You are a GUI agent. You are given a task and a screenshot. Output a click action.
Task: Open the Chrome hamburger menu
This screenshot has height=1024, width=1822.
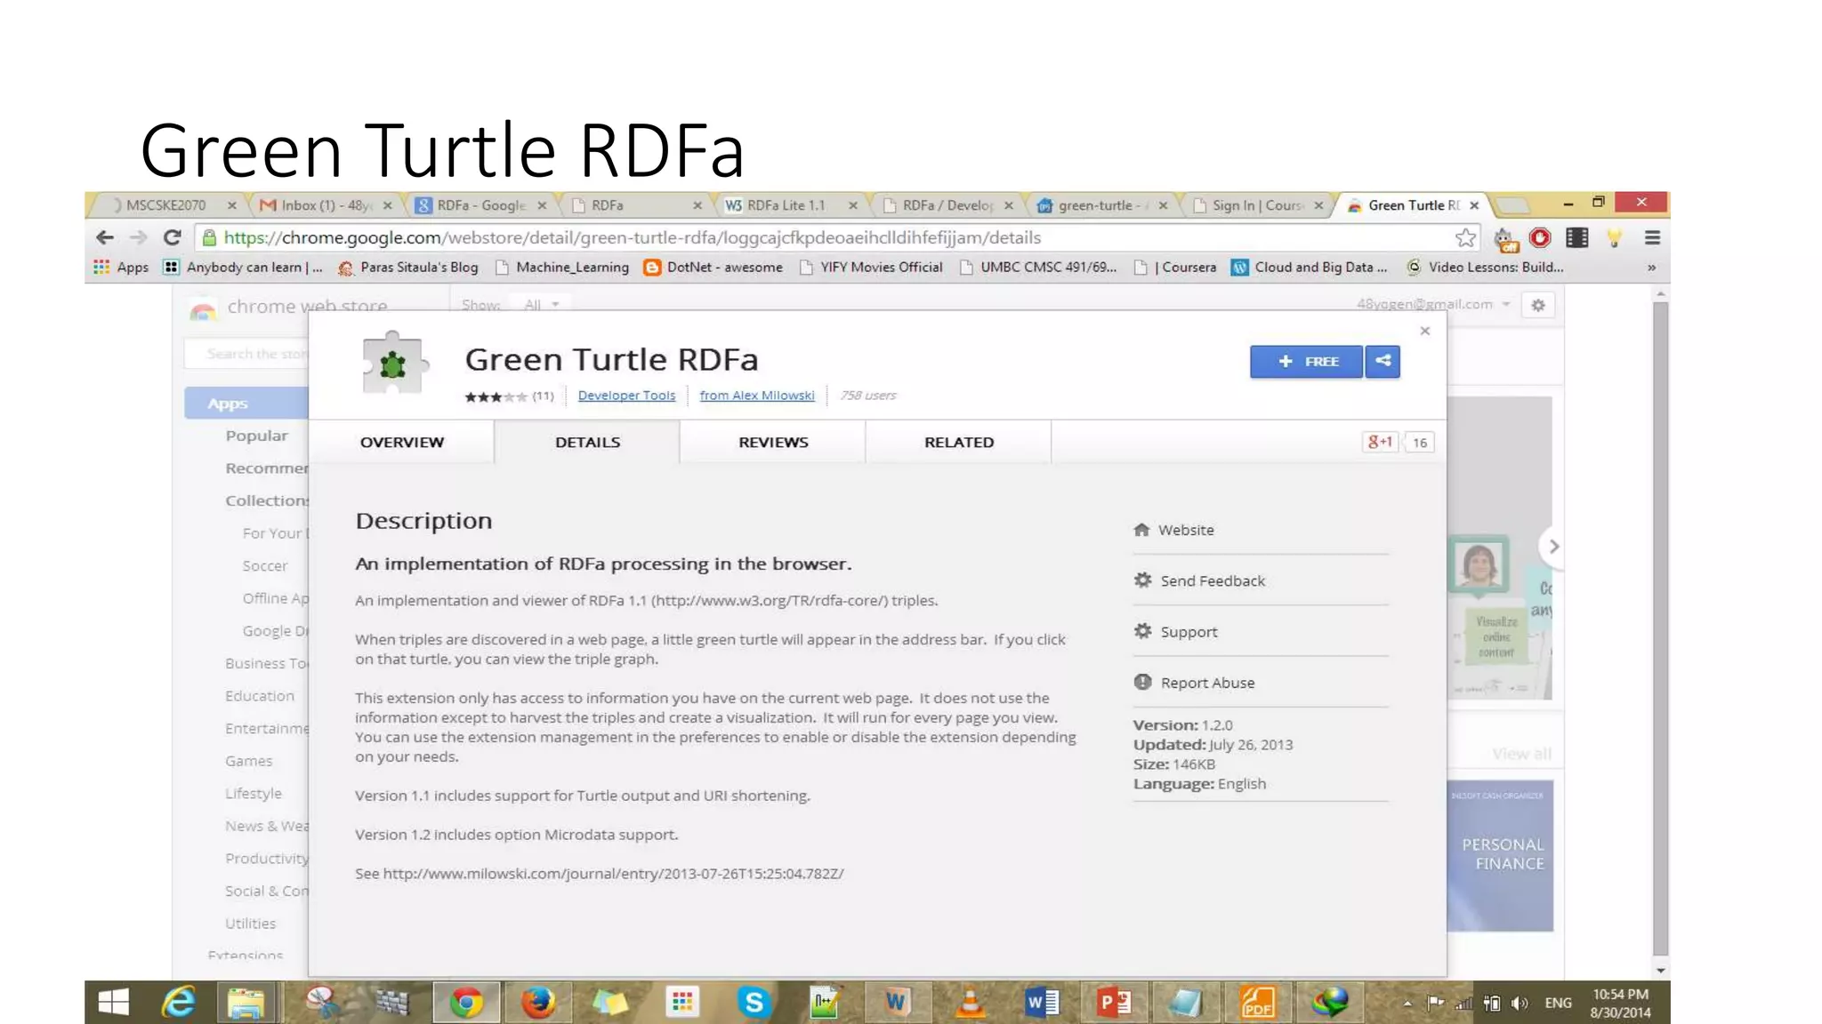point(1652,237)
